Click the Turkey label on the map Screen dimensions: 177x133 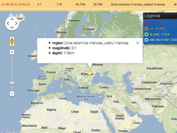104,87
